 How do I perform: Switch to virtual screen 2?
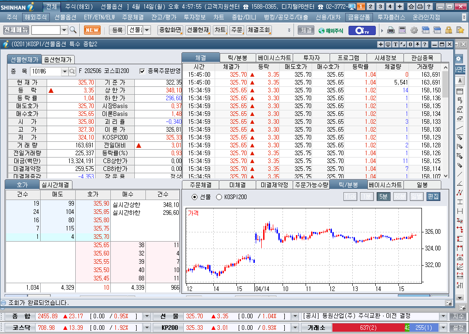[371, 6]
